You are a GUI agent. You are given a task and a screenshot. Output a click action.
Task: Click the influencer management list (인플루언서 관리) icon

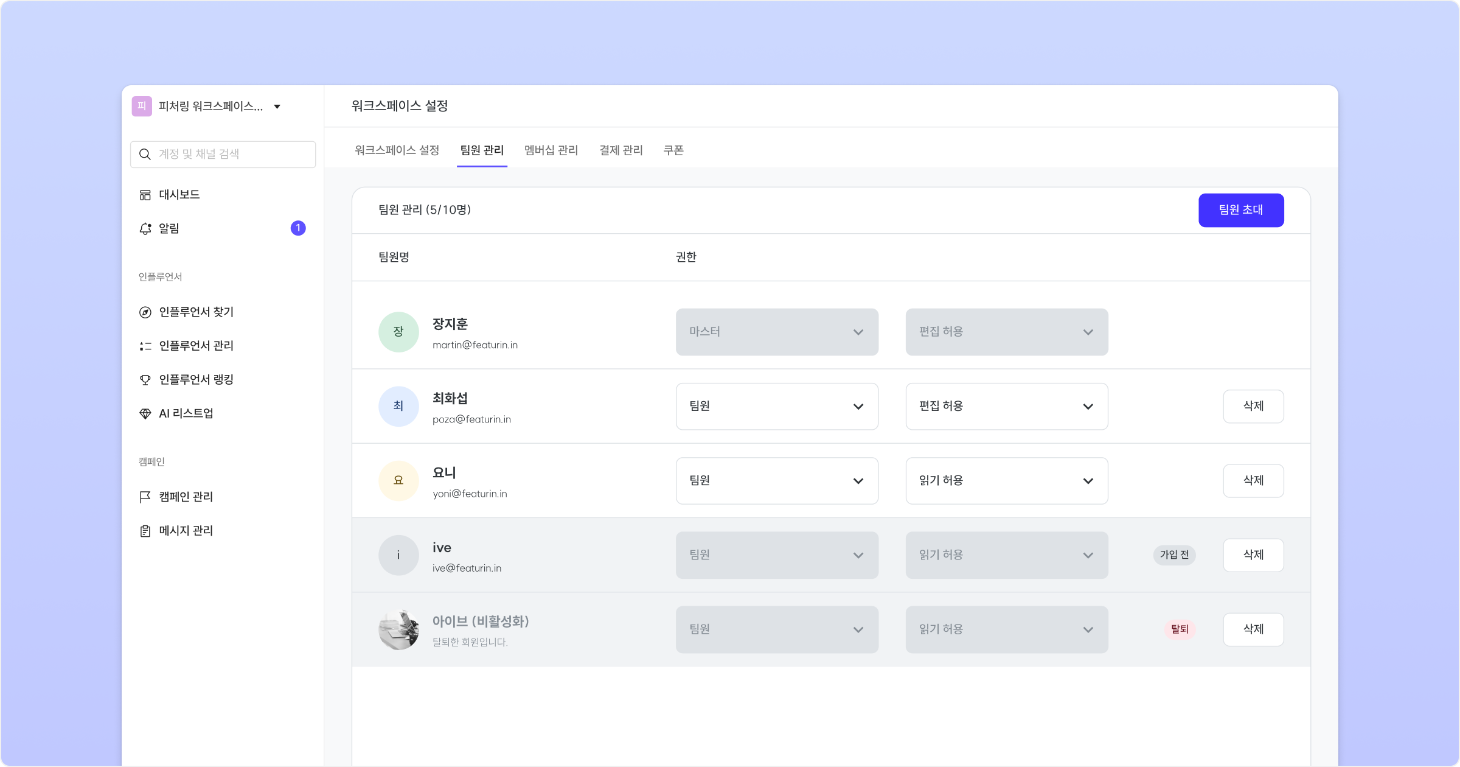(145, 346)
